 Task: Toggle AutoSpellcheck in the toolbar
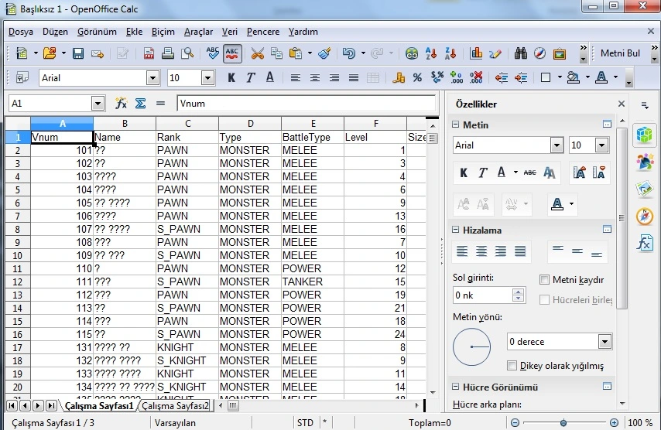(x=231, y=53)
